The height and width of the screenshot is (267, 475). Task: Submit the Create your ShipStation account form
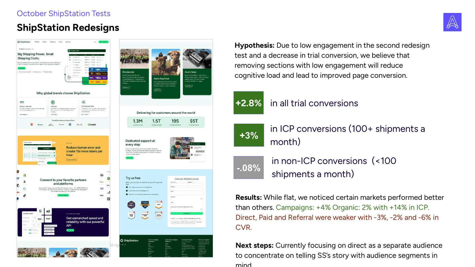(x=187, y=213)
